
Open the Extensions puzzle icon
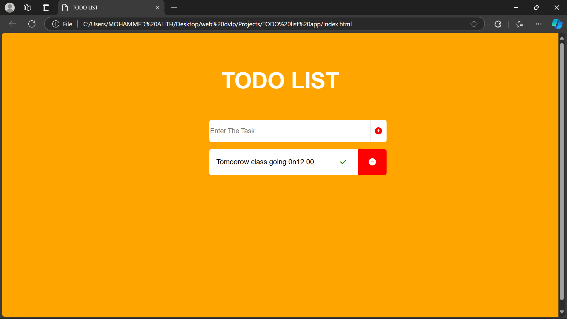498,24
